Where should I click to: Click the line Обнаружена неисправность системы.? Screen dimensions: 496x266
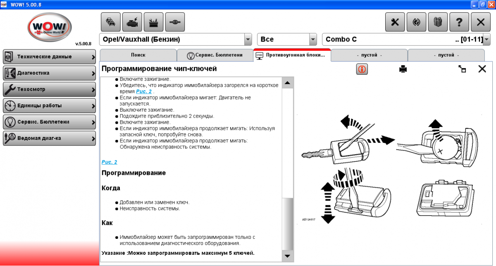pos(166,147)
